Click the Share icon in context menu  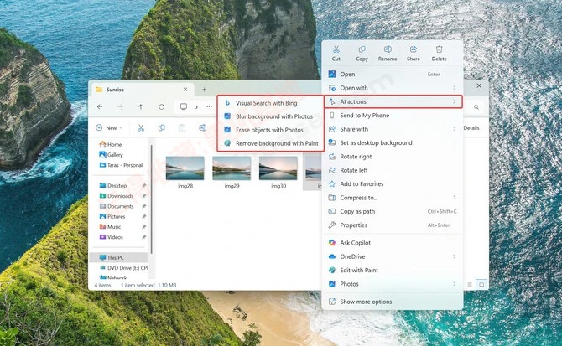click(414, 54)
